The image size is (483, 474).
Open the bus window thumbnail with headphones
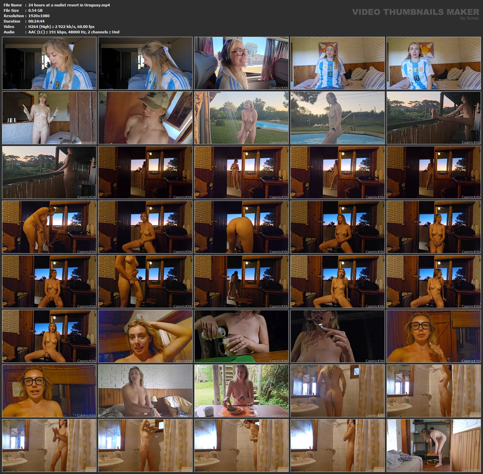[241, 63]
